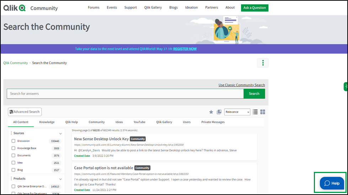The height and width of the screenshot is (195, 348).
Task: Open the Ideation menu
Action: (191, 7)
